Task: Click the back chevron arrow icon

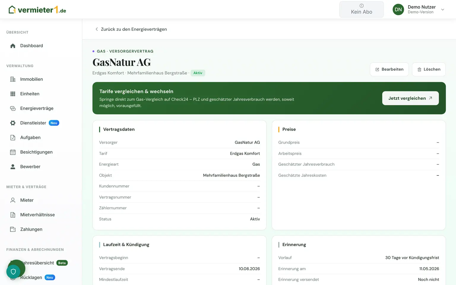Action: coord(96,29)
